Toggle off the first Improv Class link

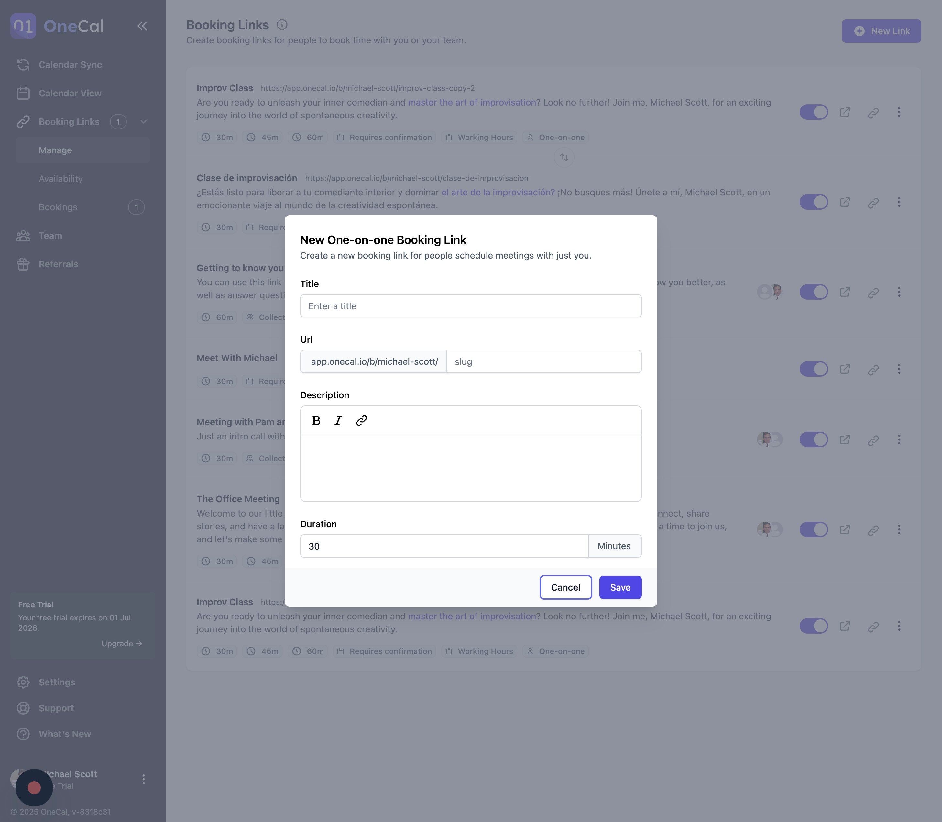click(x=814, y=112)
